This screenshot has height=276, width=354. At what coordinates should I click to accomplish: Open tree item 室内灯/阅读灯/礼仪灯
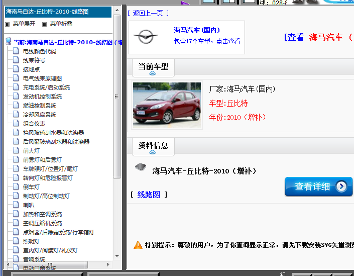(50, 250)
